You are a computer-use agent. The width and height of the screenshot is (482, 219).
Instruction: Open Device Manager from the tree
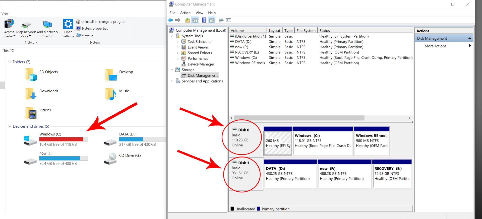[x=201, y=64]
